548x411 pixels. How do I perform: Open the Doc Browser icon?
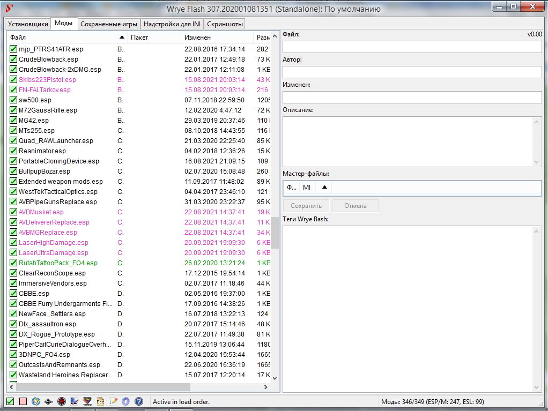coord(100,401)
